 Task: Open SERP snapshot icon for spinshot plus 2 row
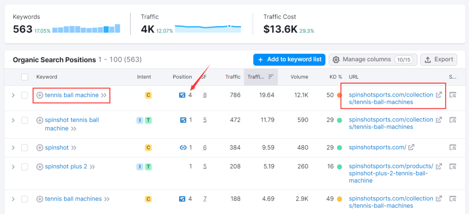pyautogui.click(x=453, y=167)
